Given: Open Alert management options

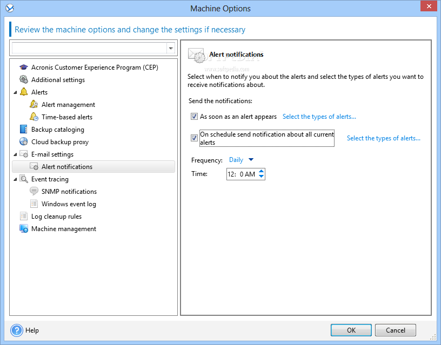Looking at the screenshot, I should tap(68, 105).
